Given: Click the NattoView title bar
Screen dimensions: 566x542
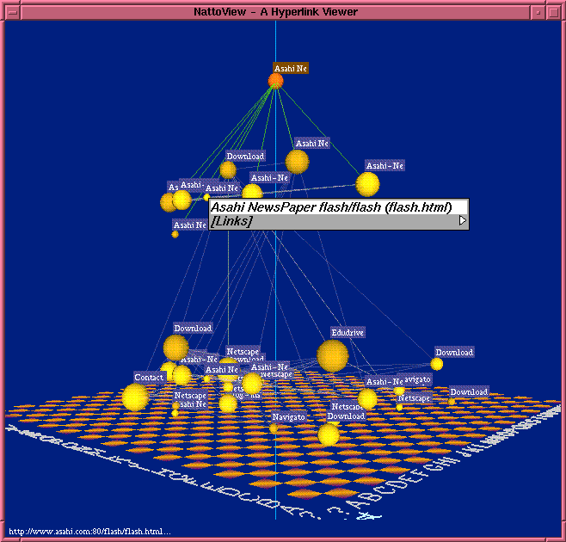Looking at the screenshot, I should point(276,12).
